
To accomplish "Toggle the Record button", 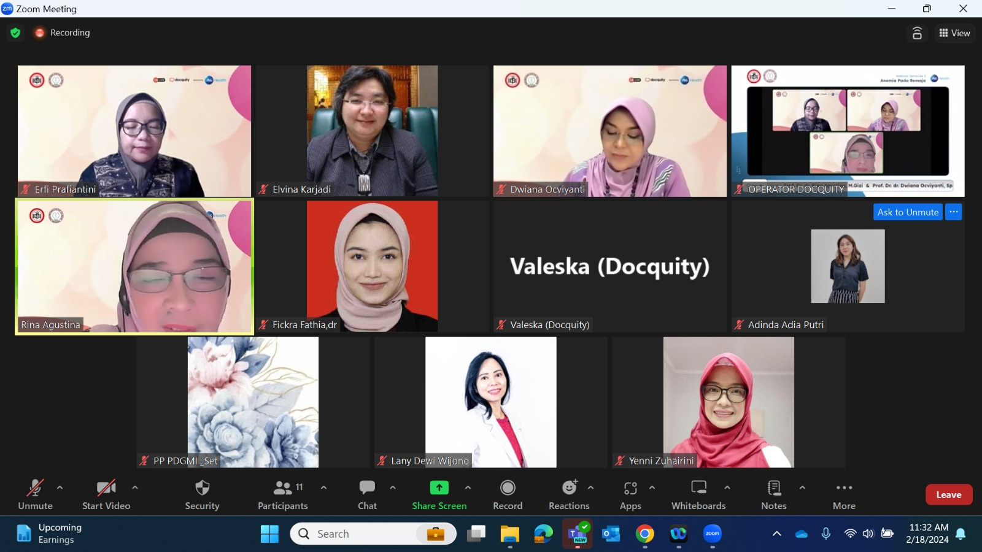I will coord(508,495).
